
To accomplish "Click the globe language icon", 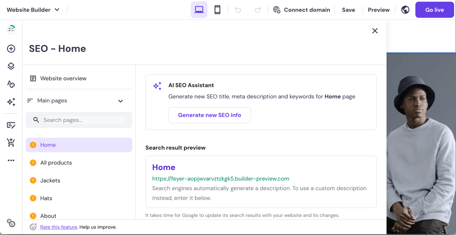I will point(405,10).
